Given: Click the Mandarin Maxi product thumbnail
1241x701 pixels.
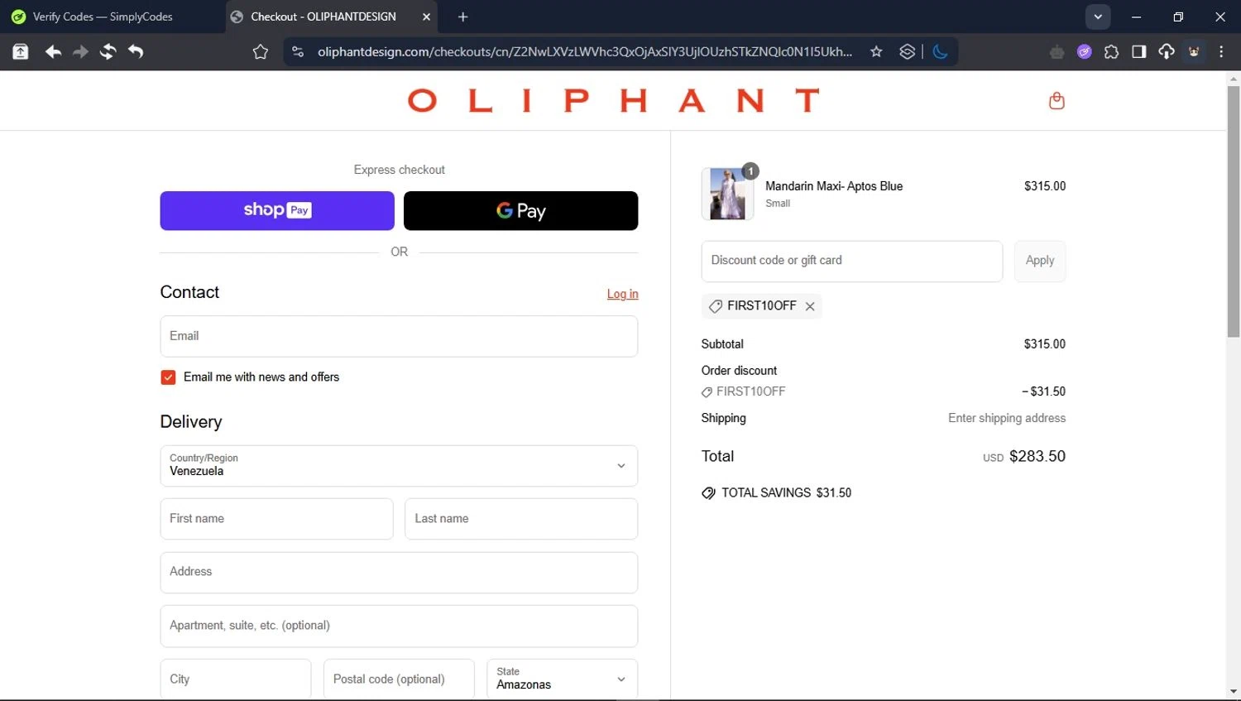Looking at the screenshot, I should (x=727, y=194).
